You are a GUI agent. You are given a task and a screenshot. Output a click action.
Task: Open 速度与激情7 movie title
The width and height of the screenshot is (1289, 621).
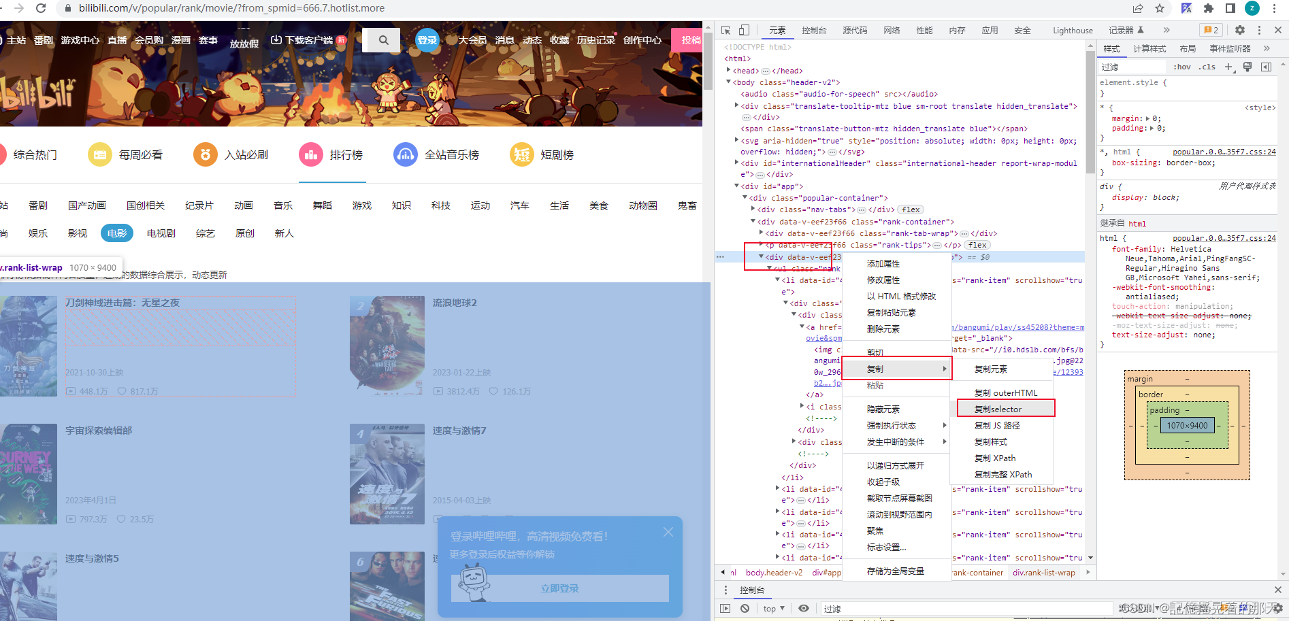[x=459, y=431]
